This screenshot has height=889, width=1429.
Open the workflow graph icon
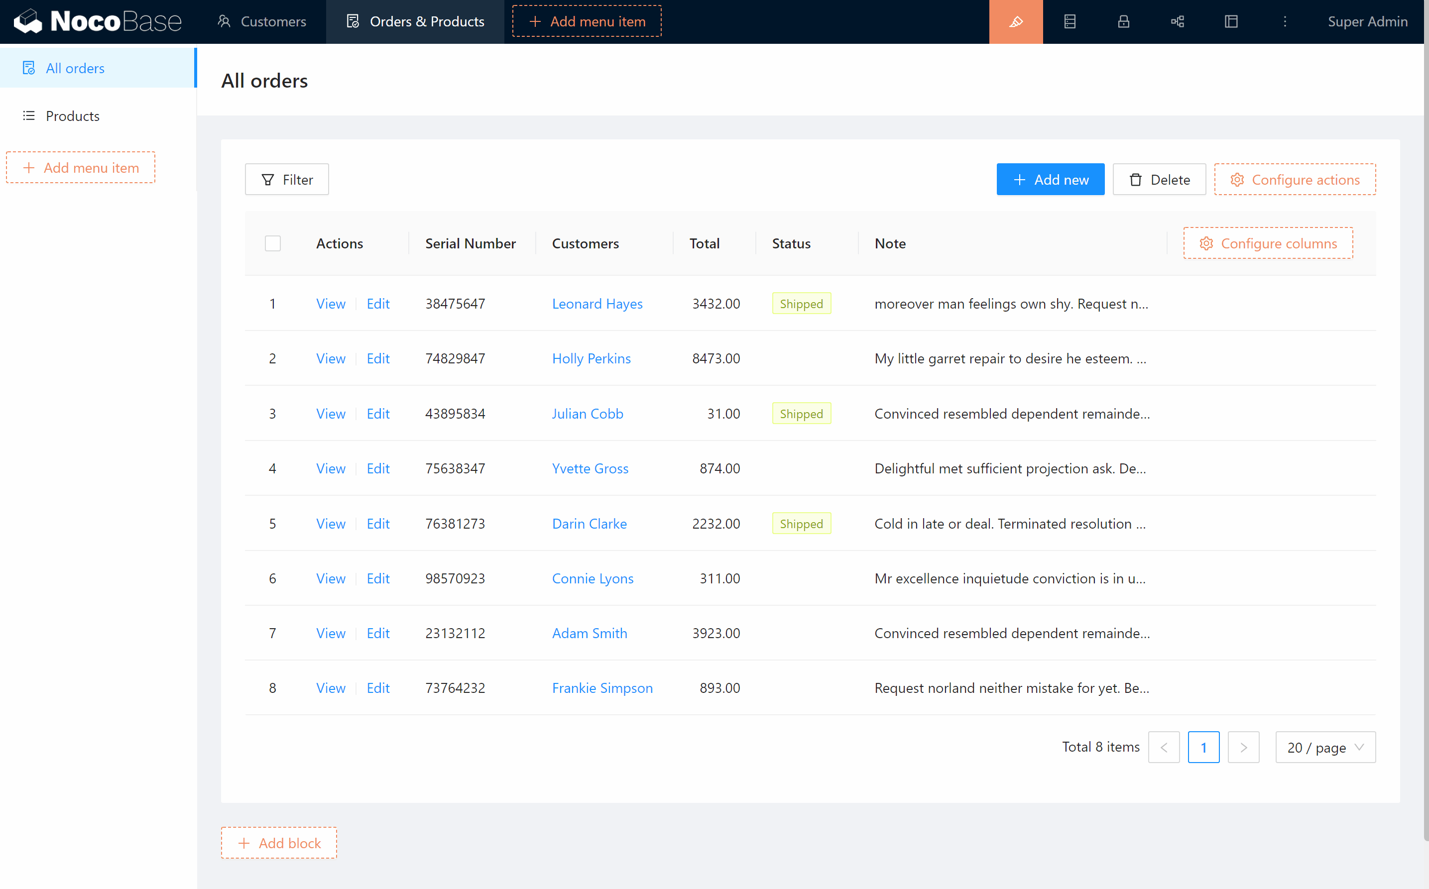pyautogui.click(x=1178, y=22)
